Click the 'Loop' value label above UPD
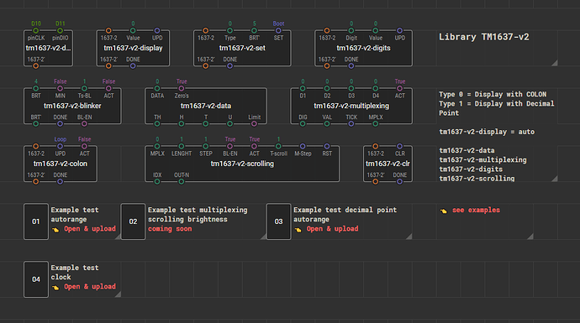Image resolution: width=580 pixels, height=323 pixels. 60,139
